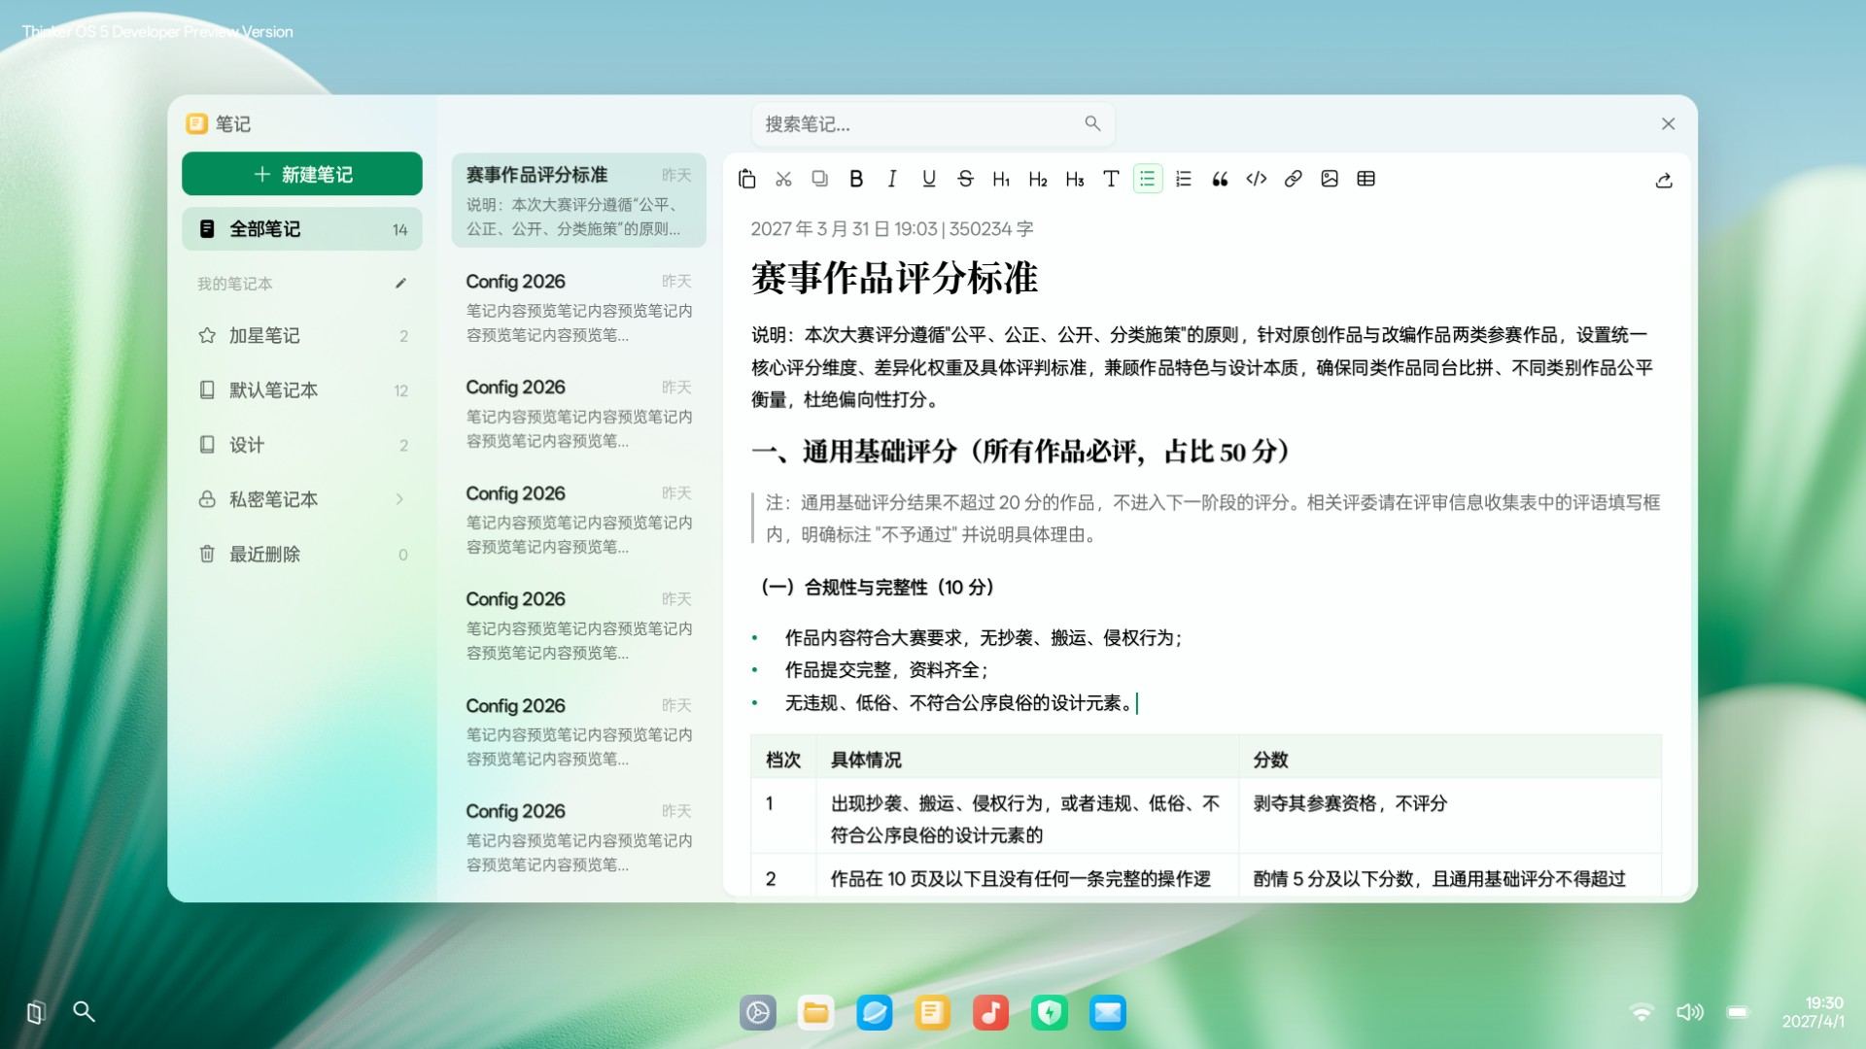Apply Heading 2 style
This screenshot has width=1866, height=1049.
pos(1038,179)
